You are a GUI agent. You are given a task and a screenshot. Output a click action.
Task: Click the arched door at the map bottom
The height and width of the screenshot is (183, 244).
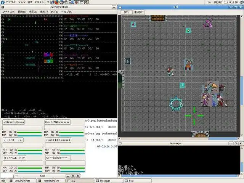click(x=201, y=134)
